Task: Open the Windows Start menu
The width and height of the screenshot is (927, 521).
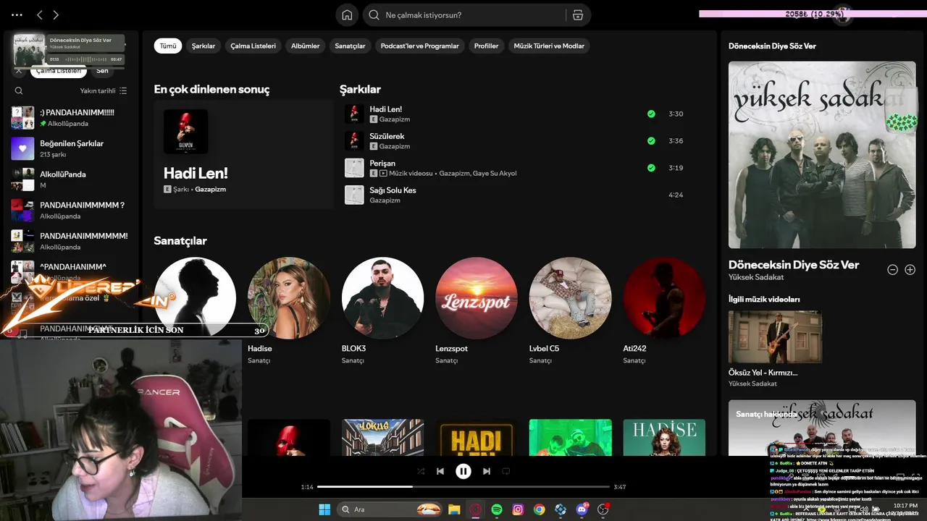Action: point(324,509)
